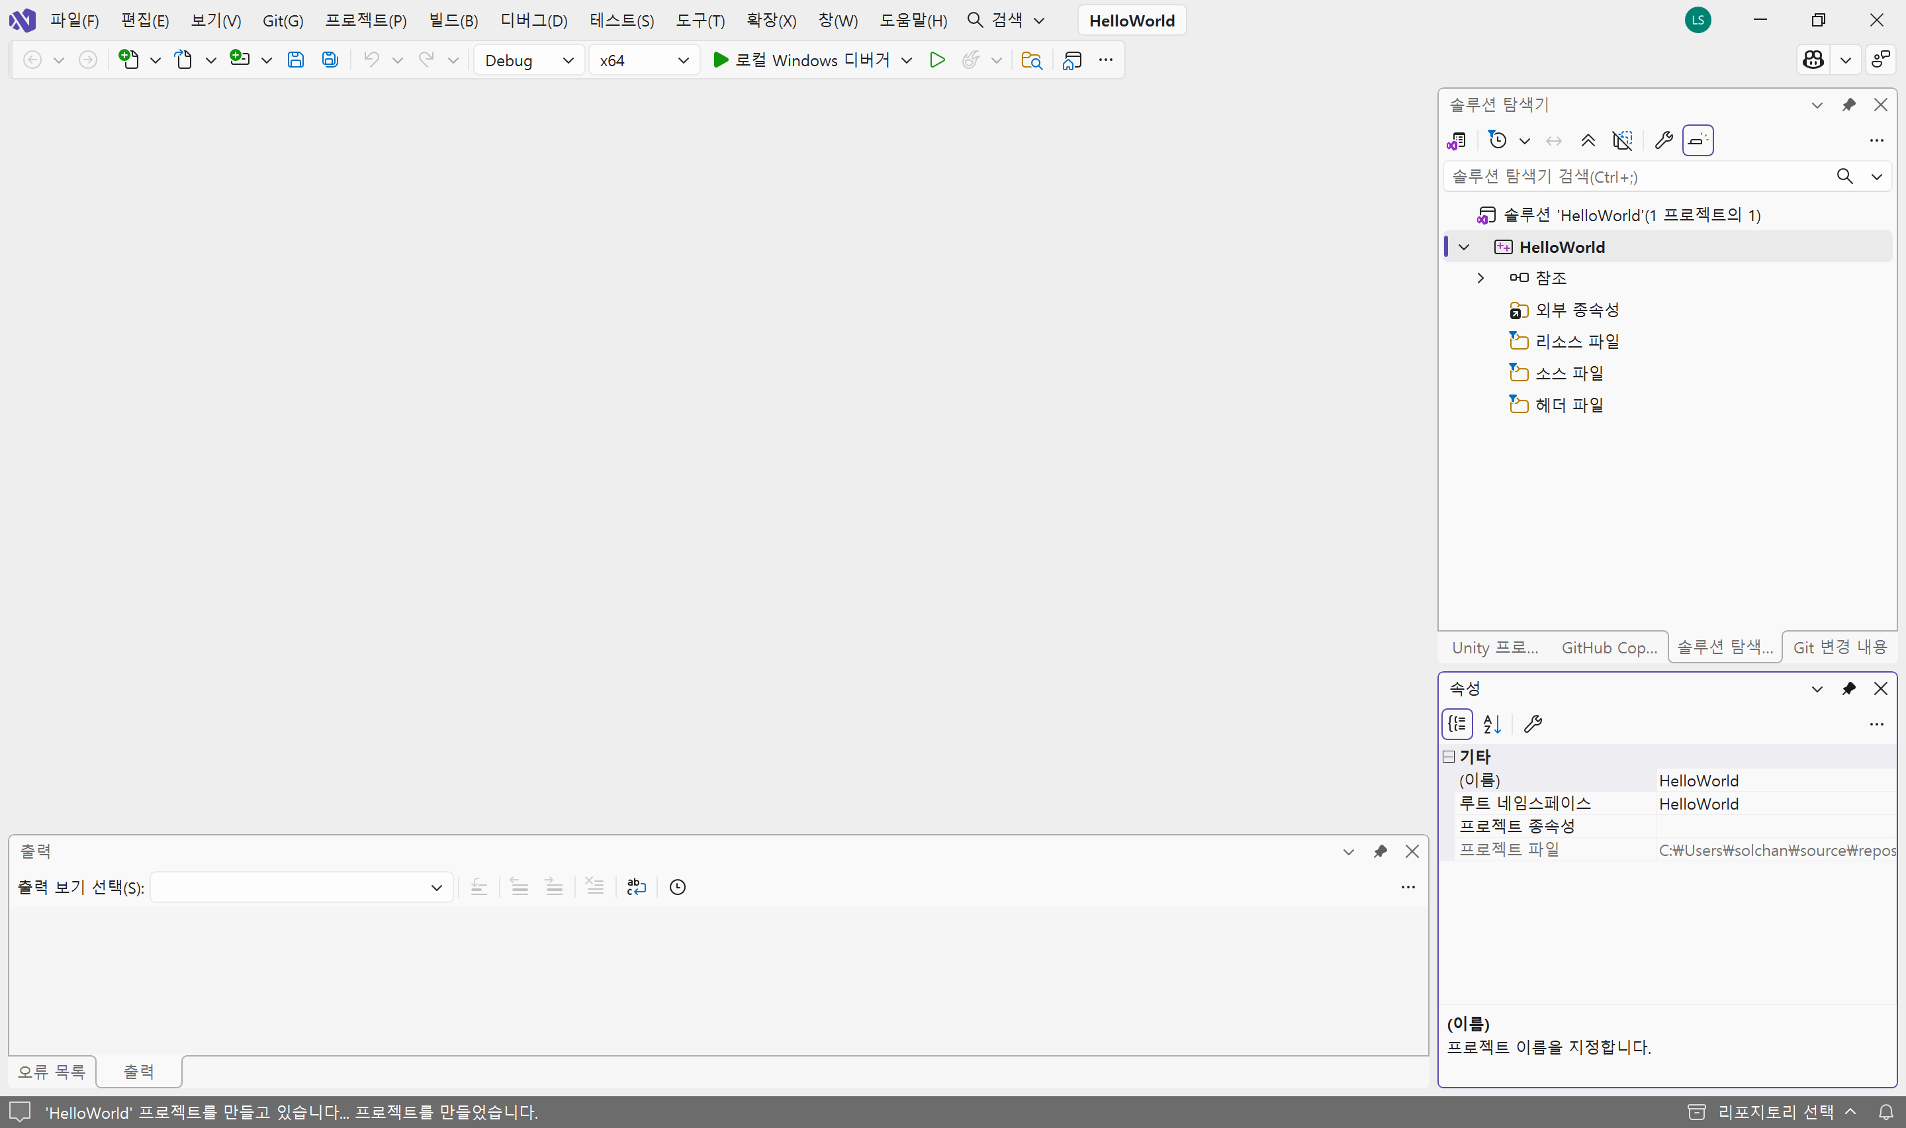Screen dimensions: 1906x1128
Task: Open the Find in Files toolbar icon
Action: 1031,60
